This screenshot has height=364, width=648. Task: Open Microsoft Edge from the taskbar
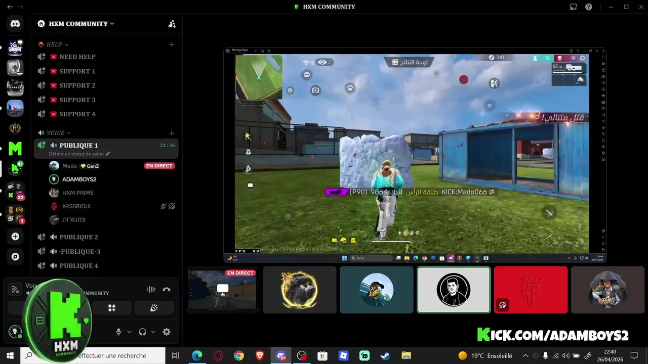(197, 356)
